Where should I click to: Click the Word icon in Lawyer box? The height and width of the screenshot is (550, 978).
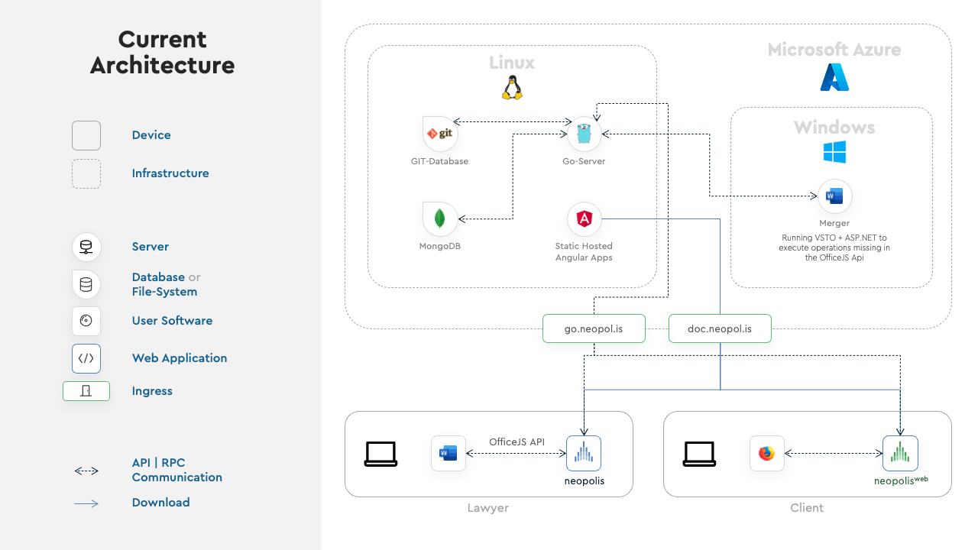tap(449, 454)
